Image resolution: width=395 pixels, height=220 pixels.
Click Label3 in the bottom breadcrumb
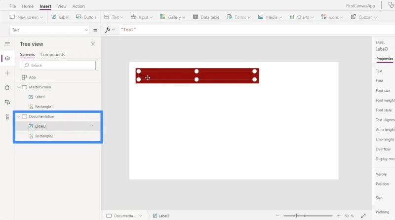point(161,216)
